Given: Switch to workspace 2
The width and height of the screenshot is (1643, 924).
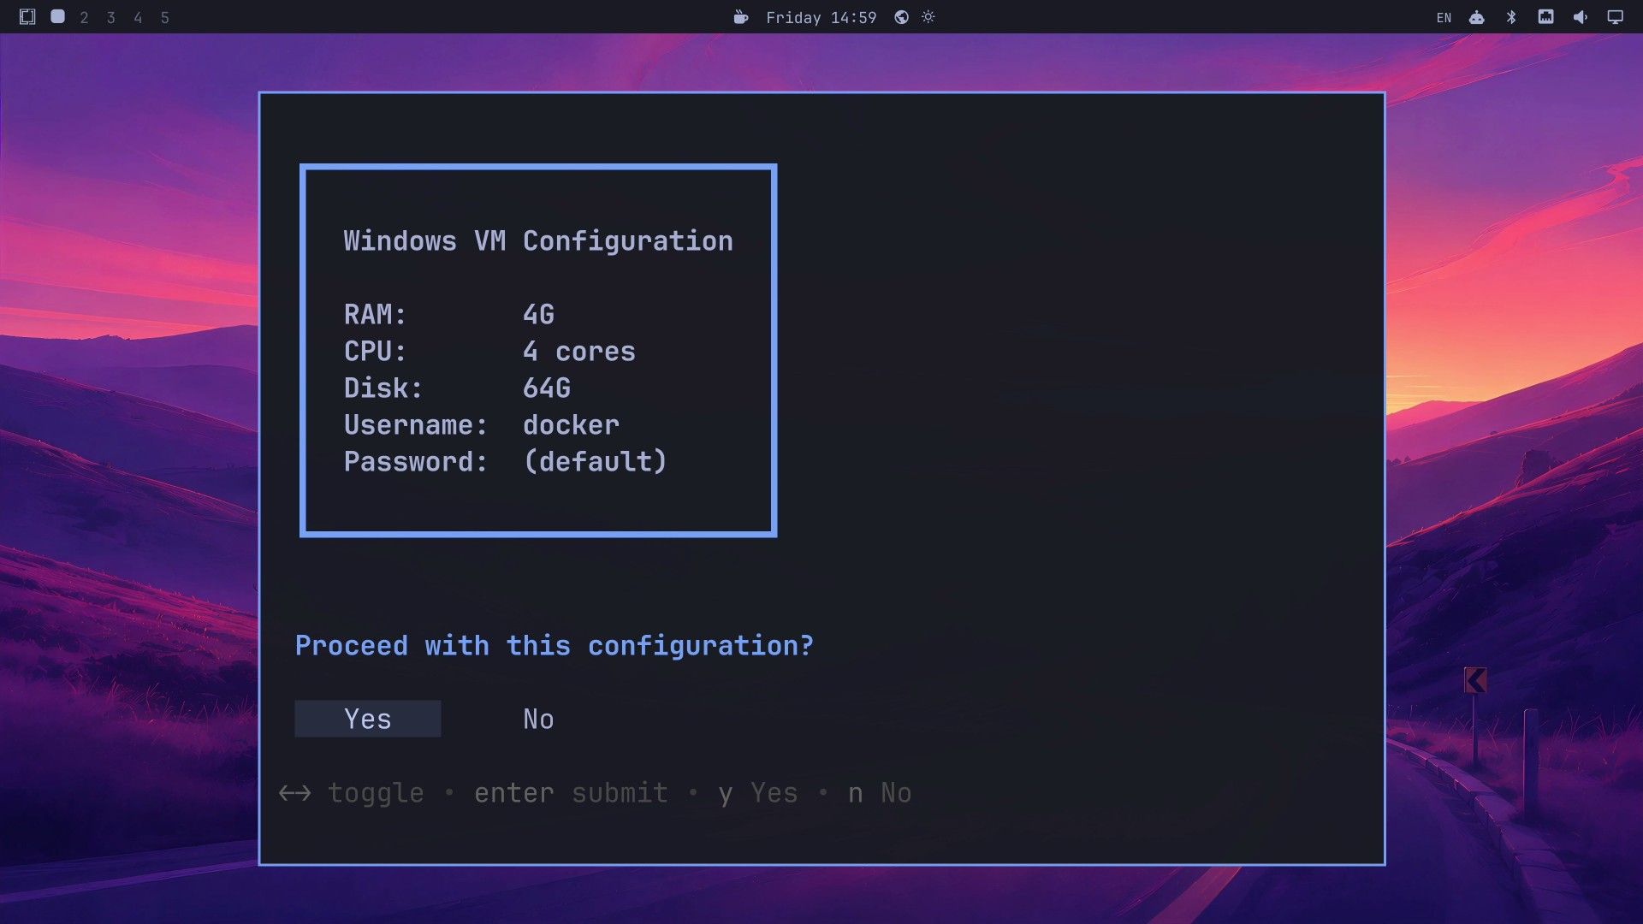Looking at the screenshot, I should [84, 17].
